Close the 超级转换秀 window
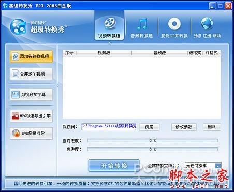This screenshot has height=192, width=234. [228, 6]
